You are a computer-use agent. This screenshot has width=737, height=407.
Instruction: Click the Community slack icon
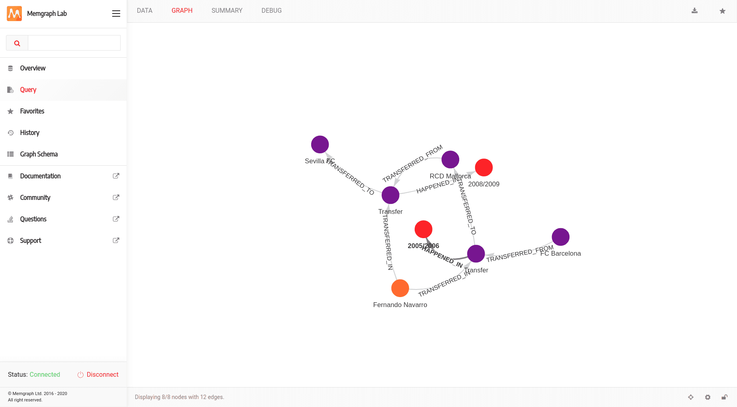coord(11,198)
